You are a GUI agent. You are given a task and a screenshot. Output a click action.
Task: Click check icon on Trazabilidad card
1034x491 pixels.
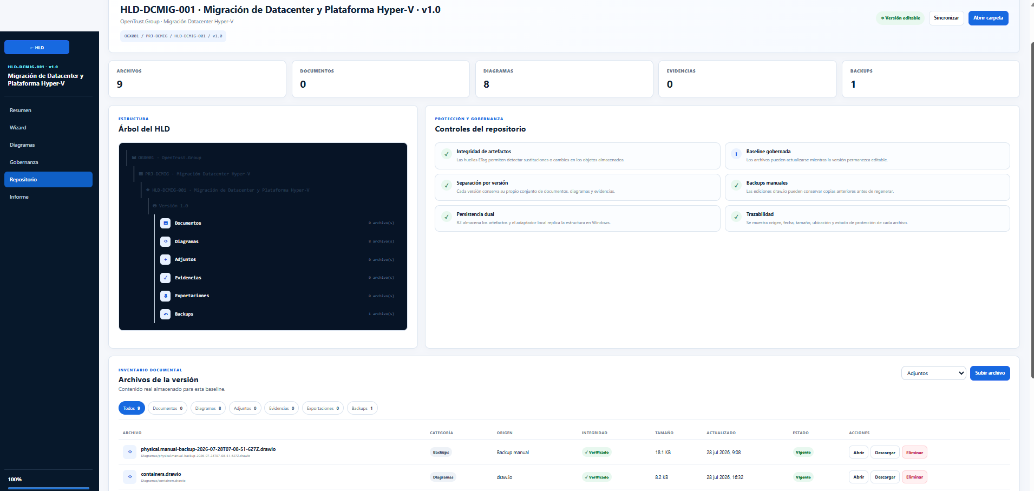[736, 217]
